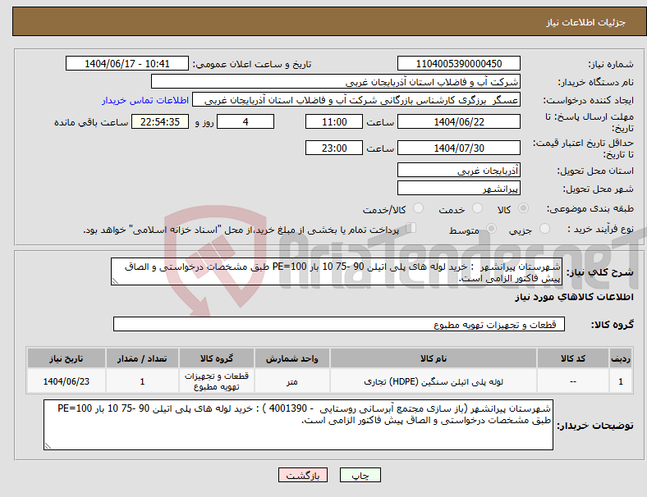Click the گروه کالا column header

(x=217, y=358)
